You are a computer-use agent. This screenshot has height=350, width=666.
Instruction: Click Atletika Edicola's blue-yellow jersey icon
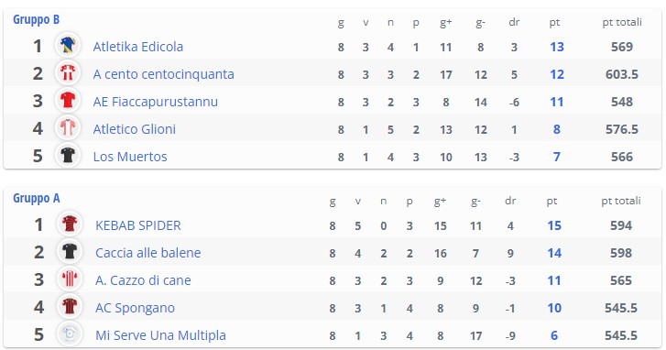[x=68, y=45]
